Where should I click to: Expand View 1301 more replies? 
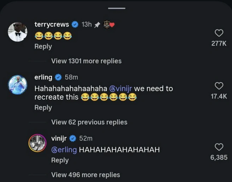tap(86, 61)
